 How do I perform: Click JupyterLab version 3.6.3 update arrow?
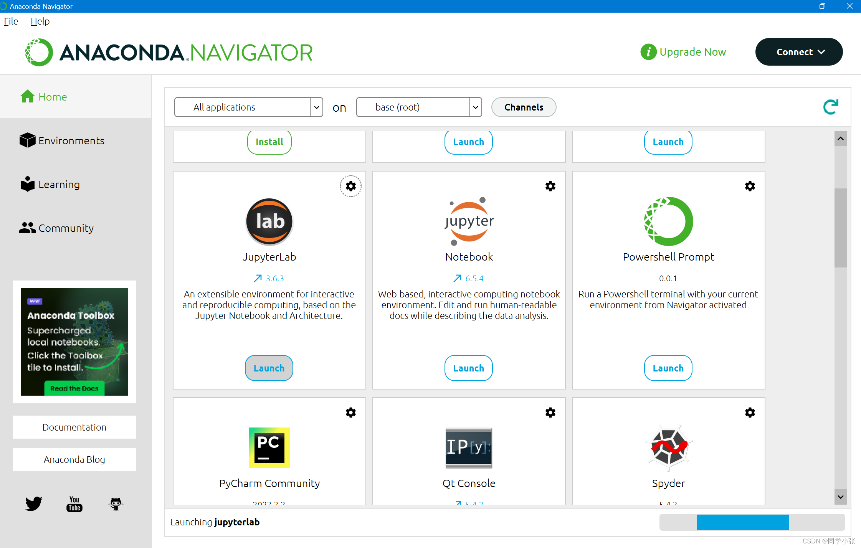258,278
